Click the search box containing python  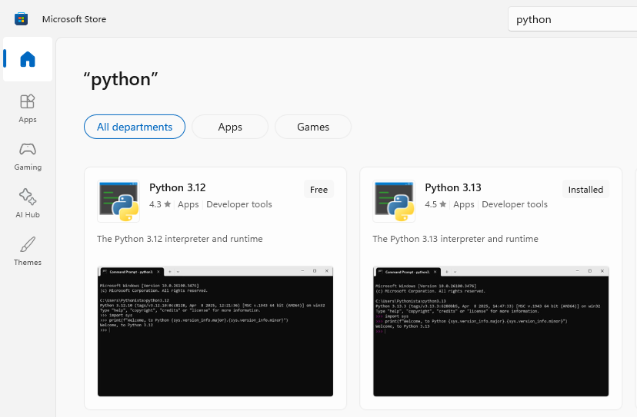point(572,19)
